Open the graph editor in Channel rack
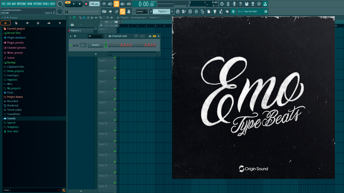344x193 pixels. pyautogui.click(x=150, y=36)
